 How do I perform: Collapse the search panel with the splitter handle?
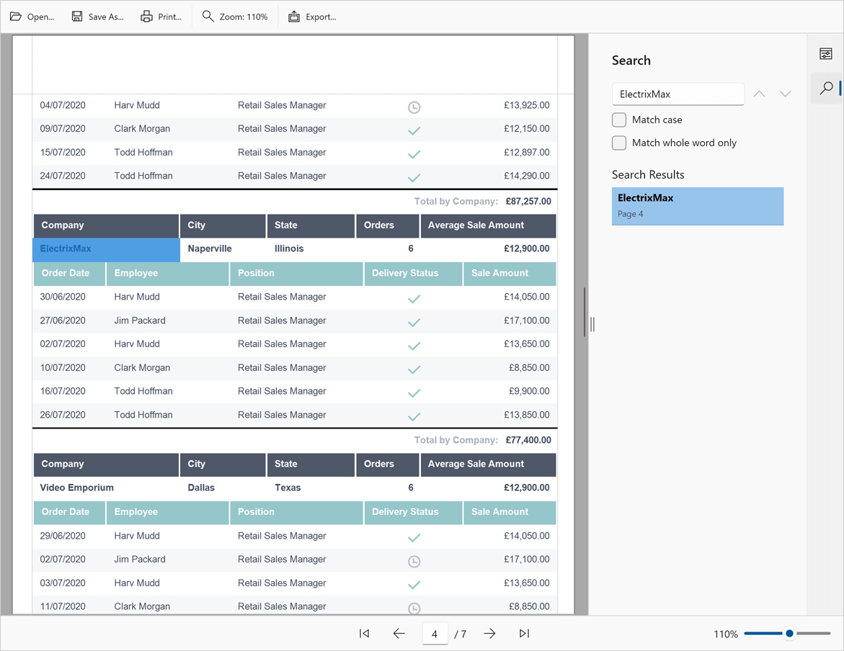coord(592,323)
